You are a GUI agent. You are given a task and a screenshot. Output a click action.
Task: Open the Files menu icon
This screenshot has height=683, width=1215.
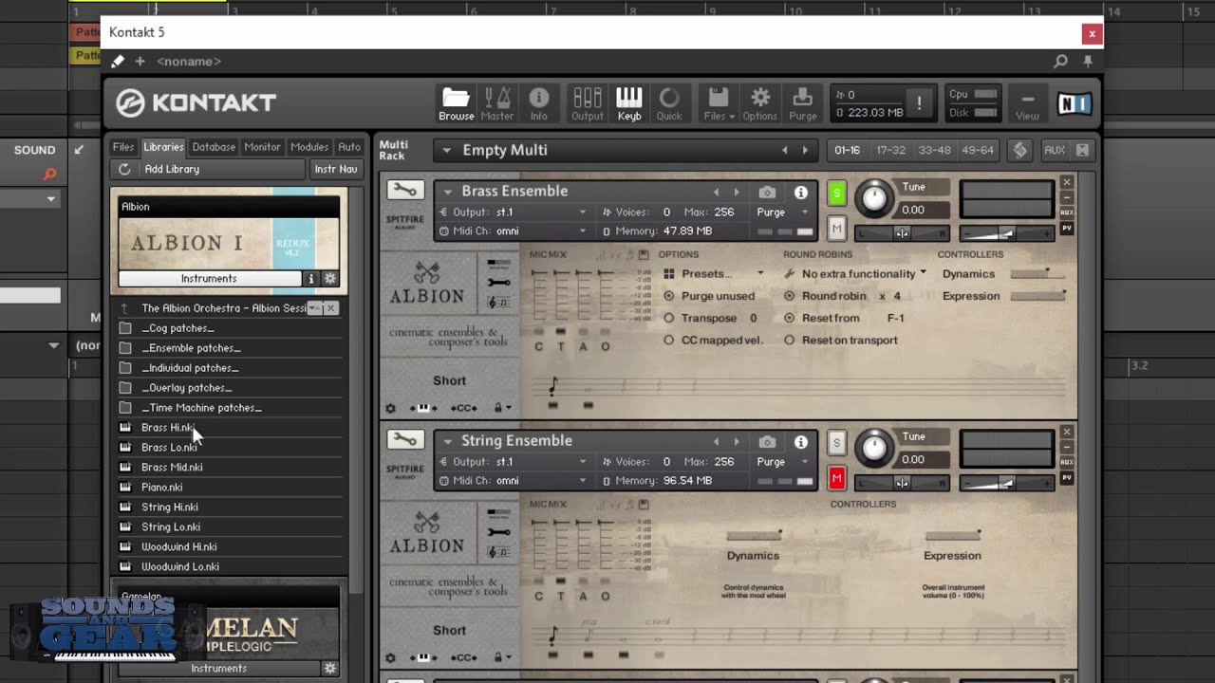719,103
